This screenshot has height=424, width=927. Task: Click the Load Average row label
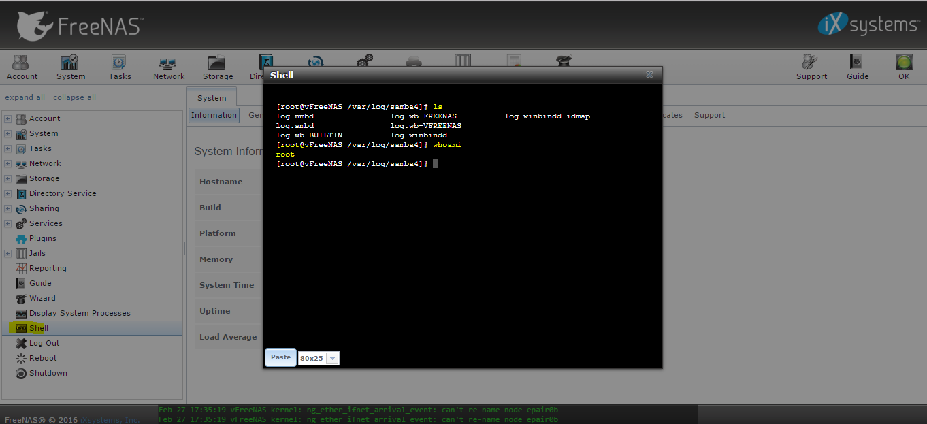[x=228, y=337]
